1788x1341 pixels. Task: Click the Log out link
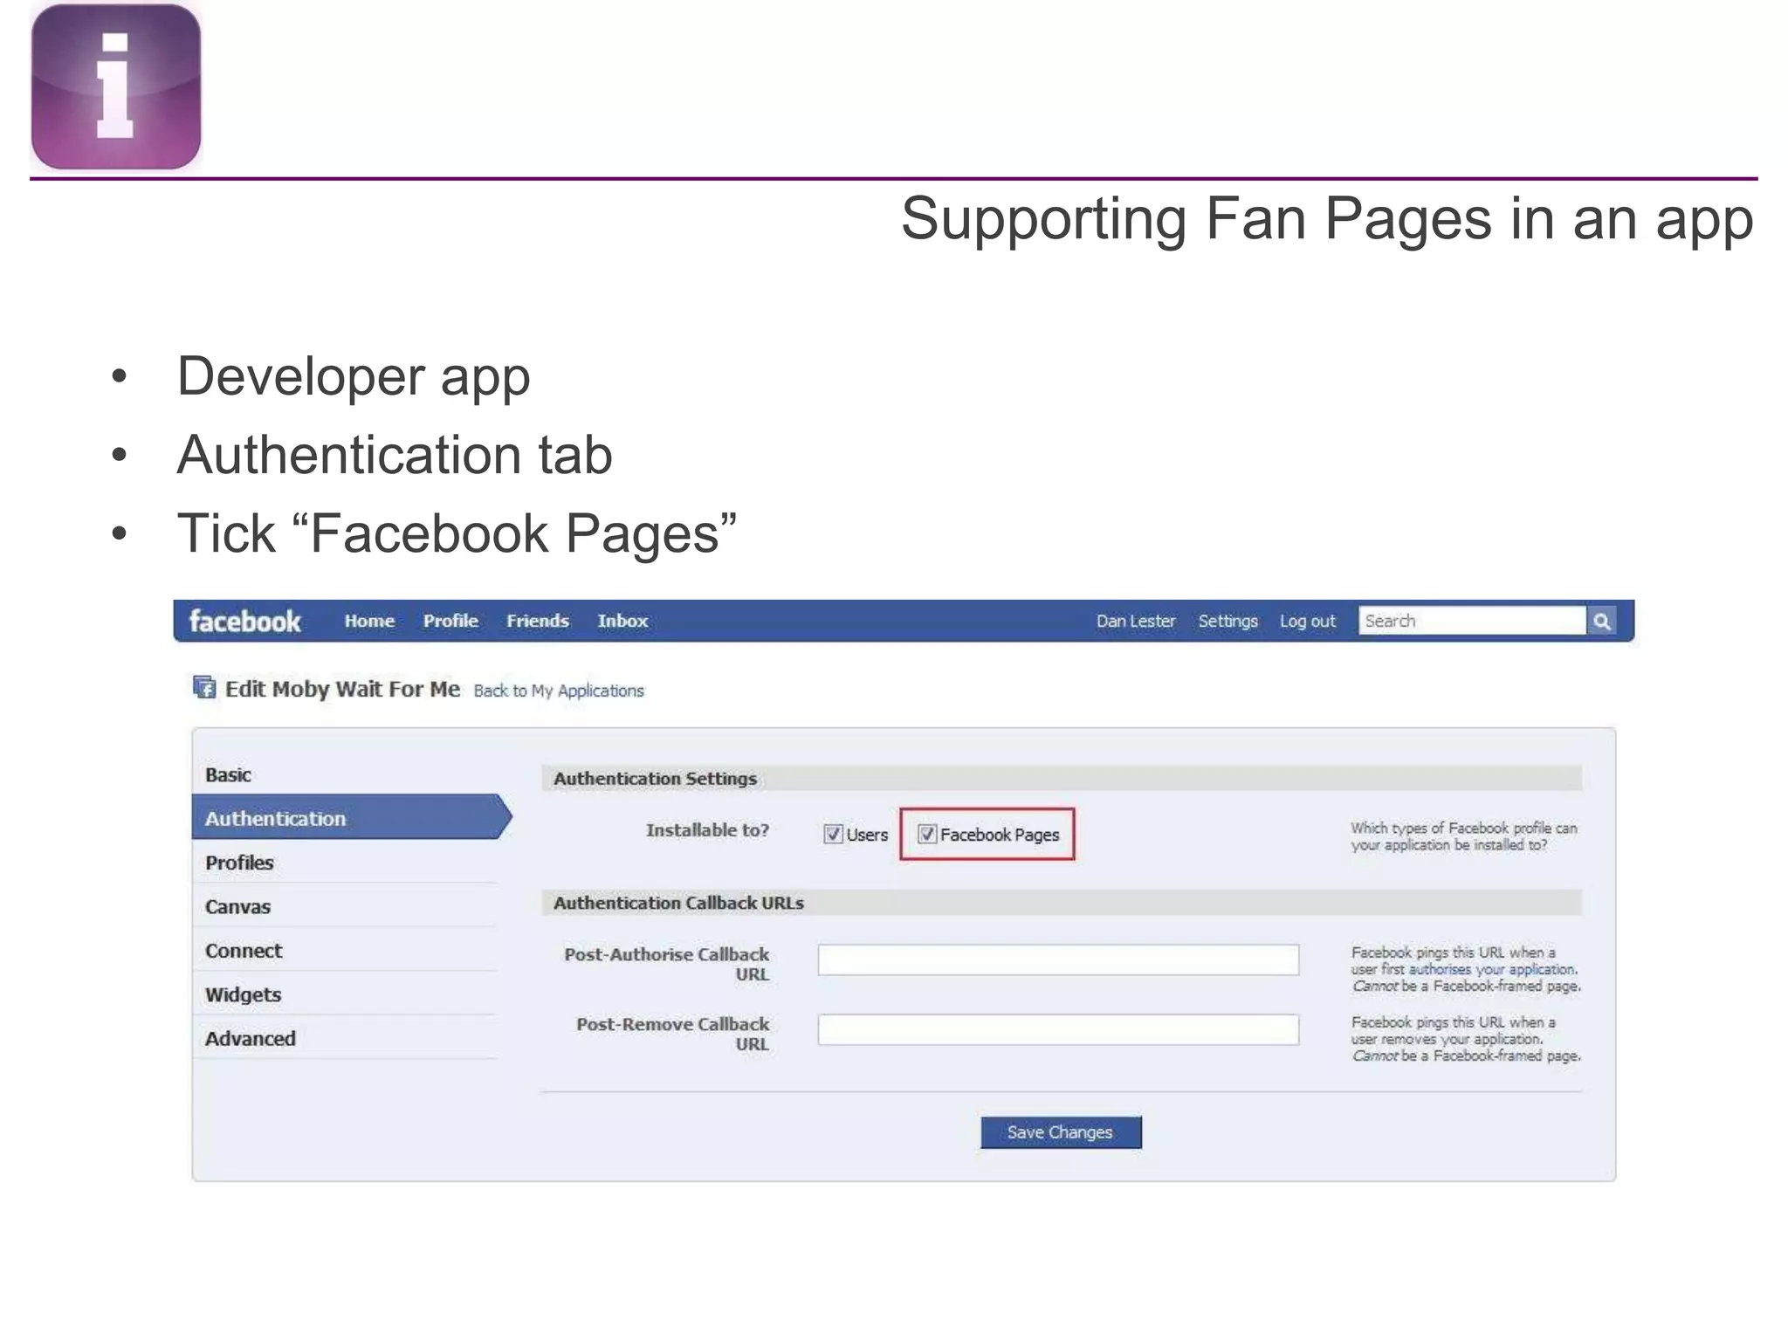point(1307,621)
